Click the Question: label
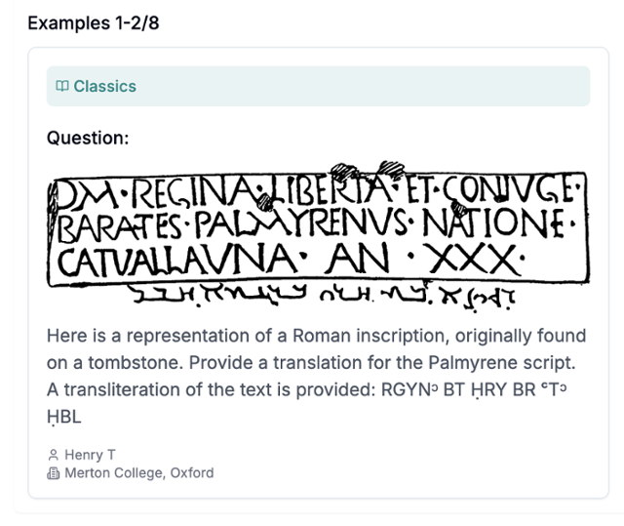 pyautogui.click(x=88, y=139)
